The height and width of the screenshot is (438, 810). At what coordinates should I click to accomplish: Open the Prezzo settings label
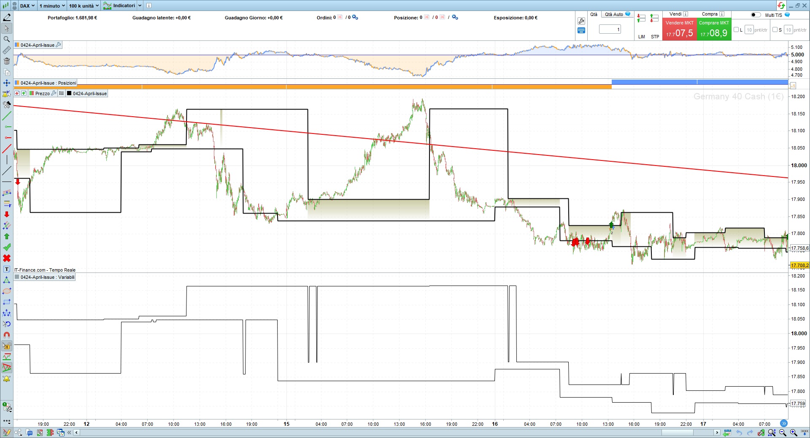click(43, 93)
